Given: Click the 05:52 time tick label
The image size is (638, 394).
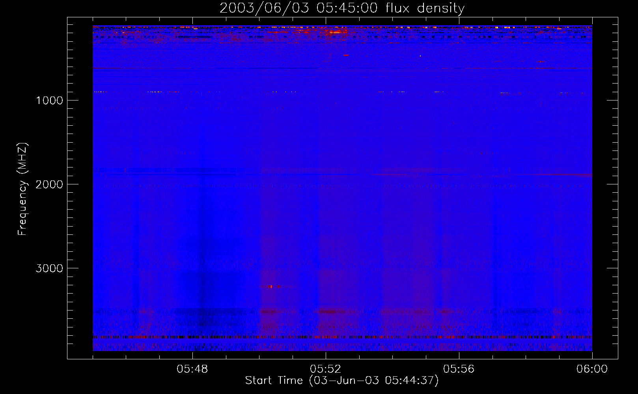Looking at the screenshot, I should (x=326, y=369).
